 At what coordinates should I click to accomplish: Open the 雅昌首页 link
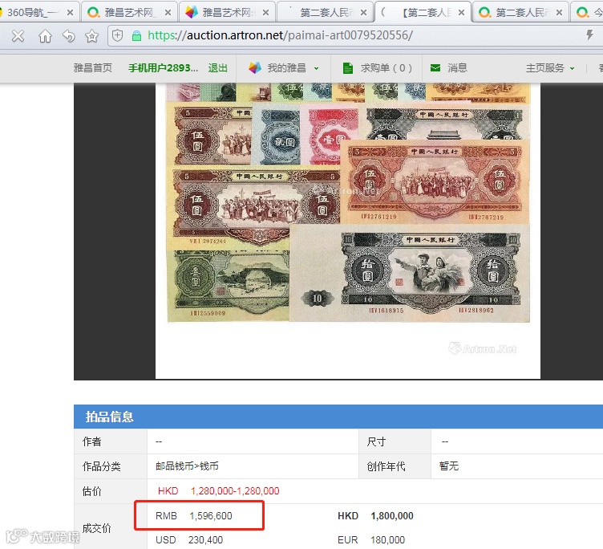(x=93, y=68)
